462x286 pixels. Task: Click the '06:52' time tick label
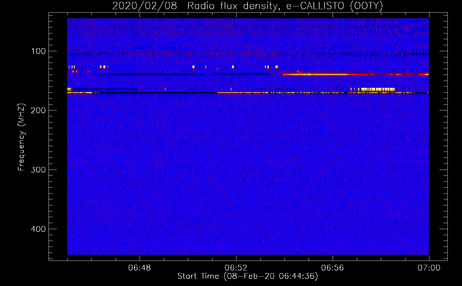coord(236,268)
